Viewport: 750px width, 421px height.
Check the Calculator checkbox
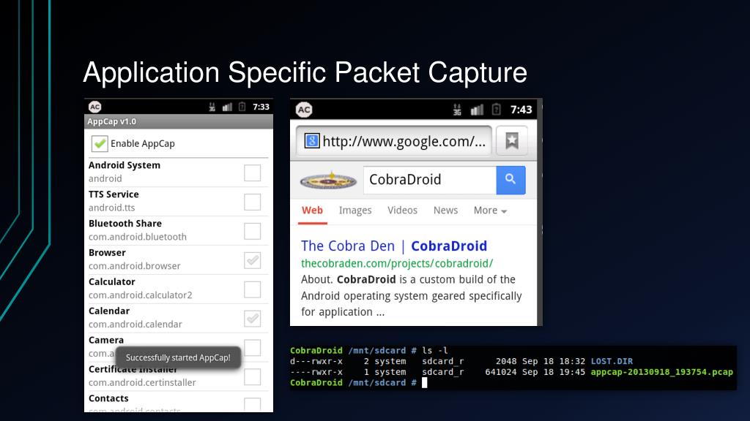tap(252, 289)
